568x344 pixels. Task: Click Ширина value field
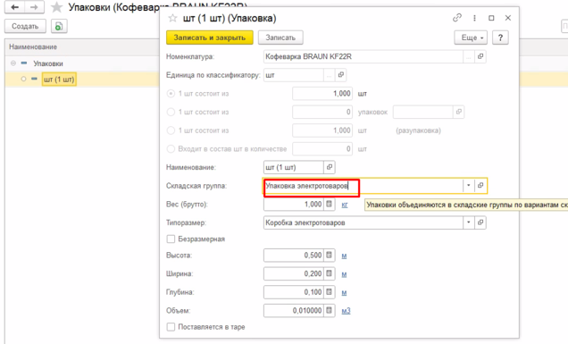pyautogui.click(x=294, y=273)
